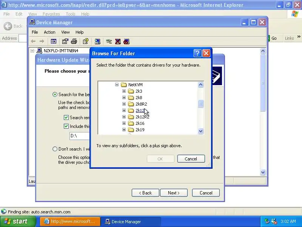Click the NZKFLD-IMTTNBN4 computer icon

point(39,51)
